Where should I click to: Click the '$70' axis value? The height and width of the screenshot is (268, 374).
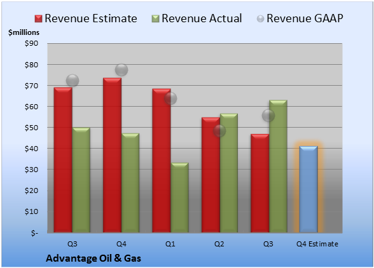point(31,86)
